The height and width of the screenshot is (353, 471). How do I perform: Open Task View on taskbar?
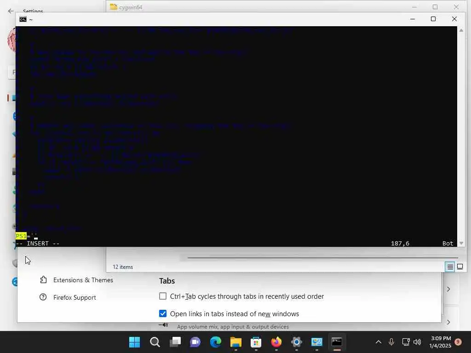pyautogui.click(x=175, y=342)
